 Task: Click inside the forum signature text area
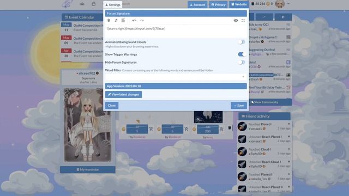click(x=176, y=31)
